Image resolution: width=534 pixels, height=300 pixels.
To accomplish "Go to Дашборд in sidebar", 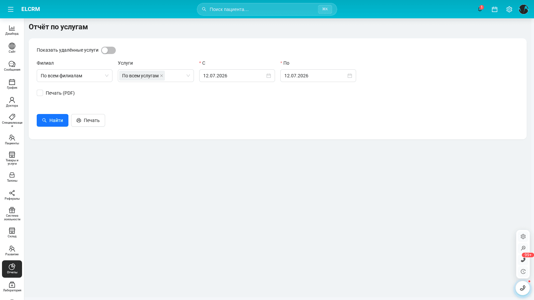I will pos(12,30).
